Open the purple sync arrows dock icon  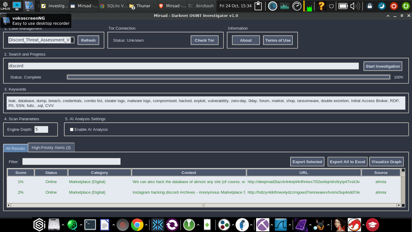click(x=172, y=225)
